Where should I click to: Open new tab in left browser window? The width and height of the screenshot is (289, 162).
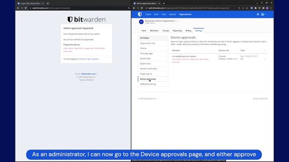pyautogui.click(x=48, y=4)
